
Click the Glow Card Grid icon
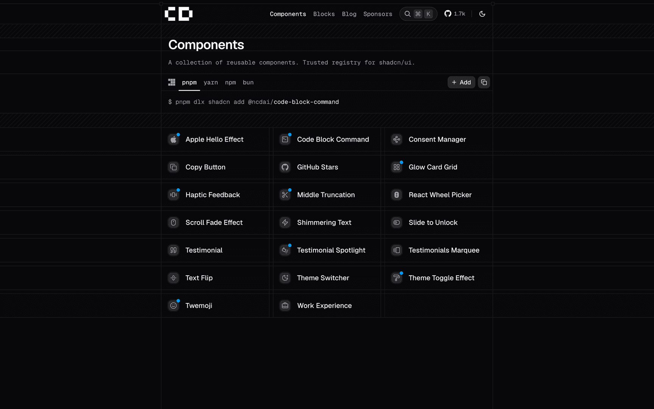[397, 167]
